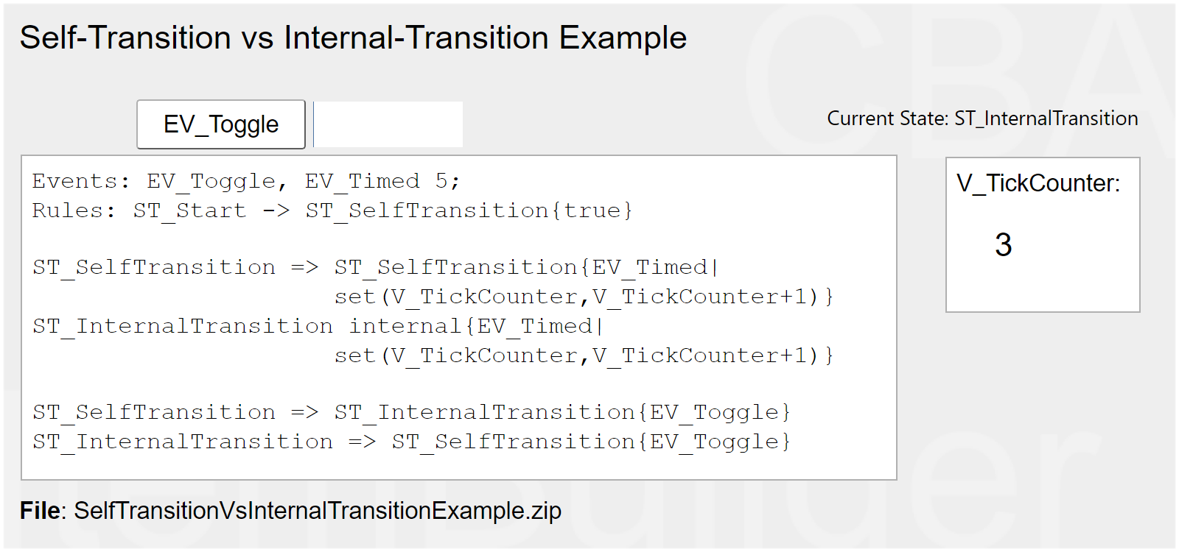Viewport: 1179px width, 552px height.
Task: Click the first set(V_TickCounter,V_TickCounter+1) line
Action: click(584, 297)
